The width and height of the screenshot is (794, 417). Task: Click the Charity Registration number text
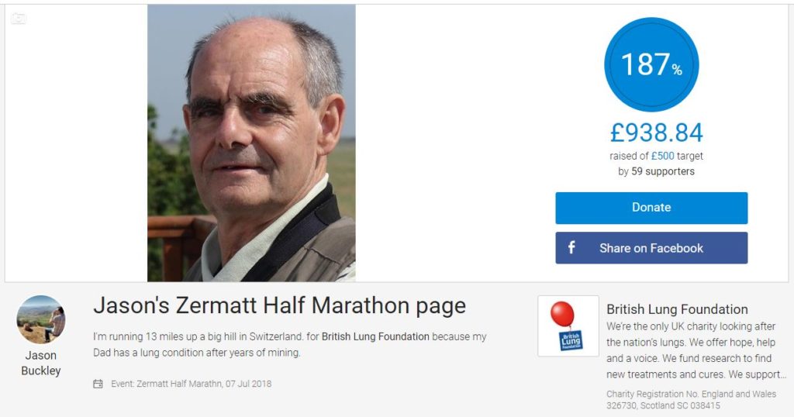pos(691,400)
